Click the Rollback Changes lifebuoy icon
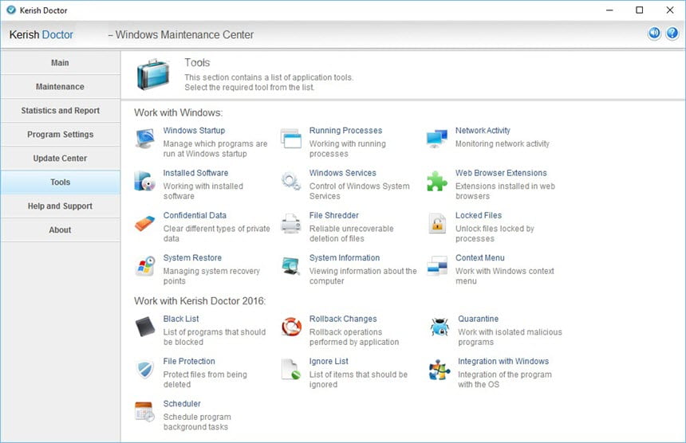Screen dimensions: 686x443 coord(291,327)
